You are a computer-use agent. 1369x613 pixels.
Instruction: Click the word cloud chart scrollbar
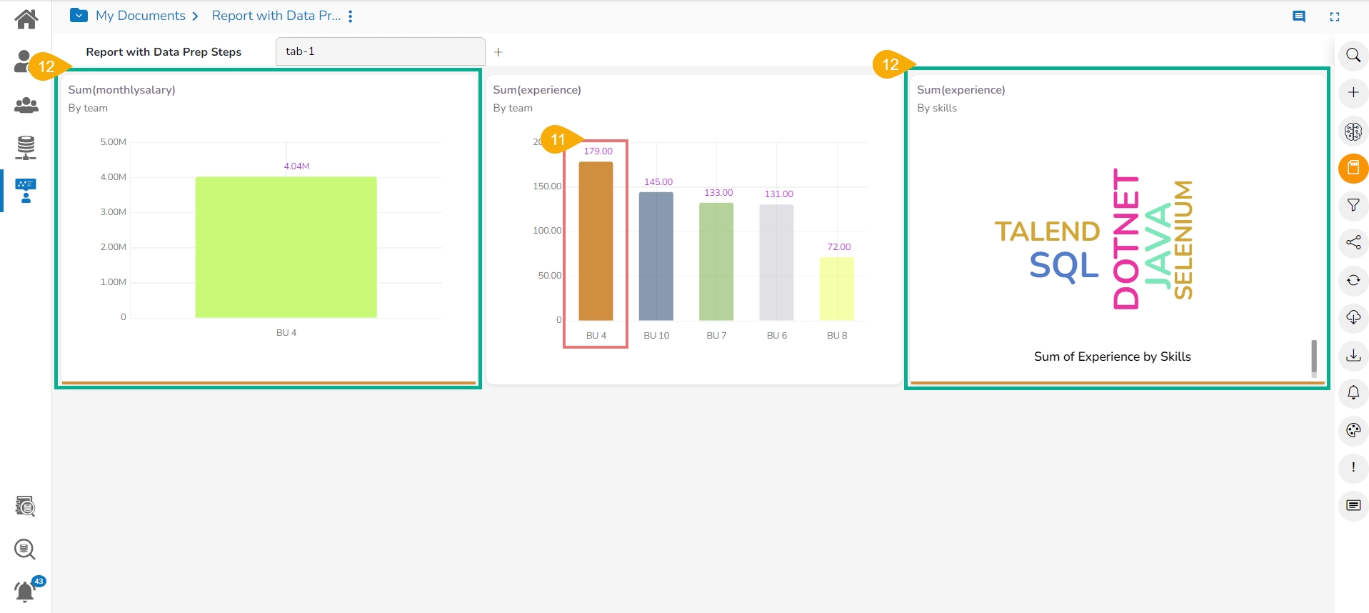tap(1314, 357)
